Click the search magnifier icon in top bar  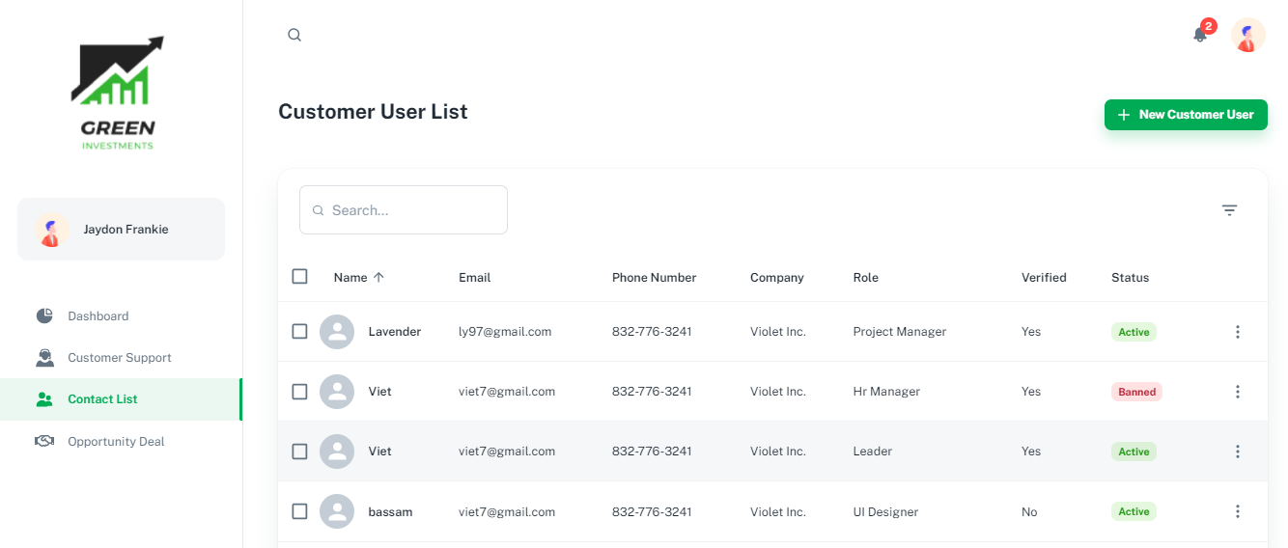294,35
